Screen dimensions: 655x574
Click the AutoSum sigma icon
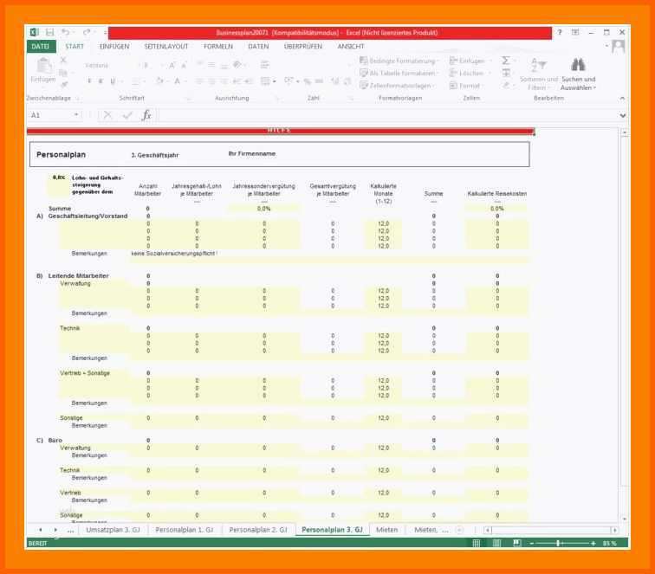coord(506,61)
